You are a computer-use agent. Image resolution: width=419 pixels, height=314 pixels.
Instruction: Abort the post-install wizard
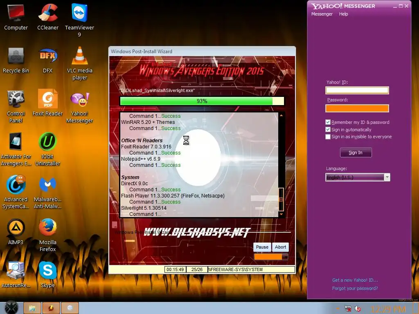point(280,247)
